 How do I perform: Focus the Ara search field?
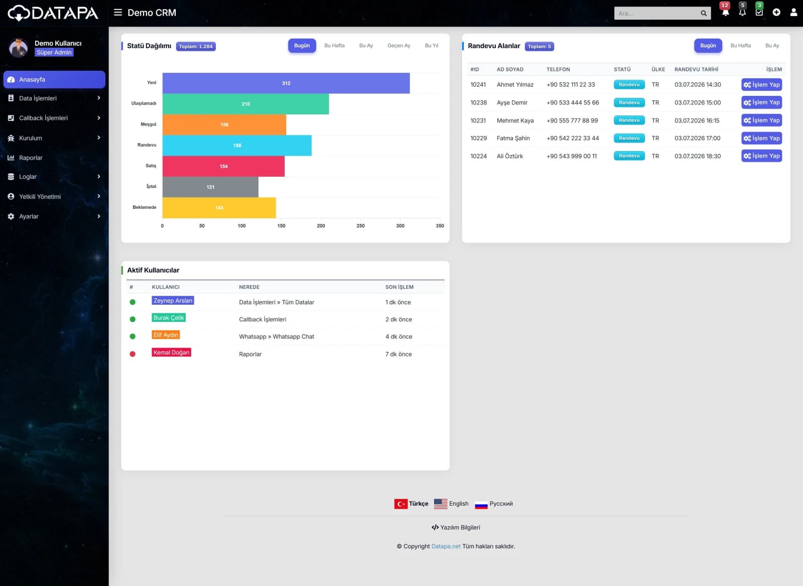[x=656, y=14]
